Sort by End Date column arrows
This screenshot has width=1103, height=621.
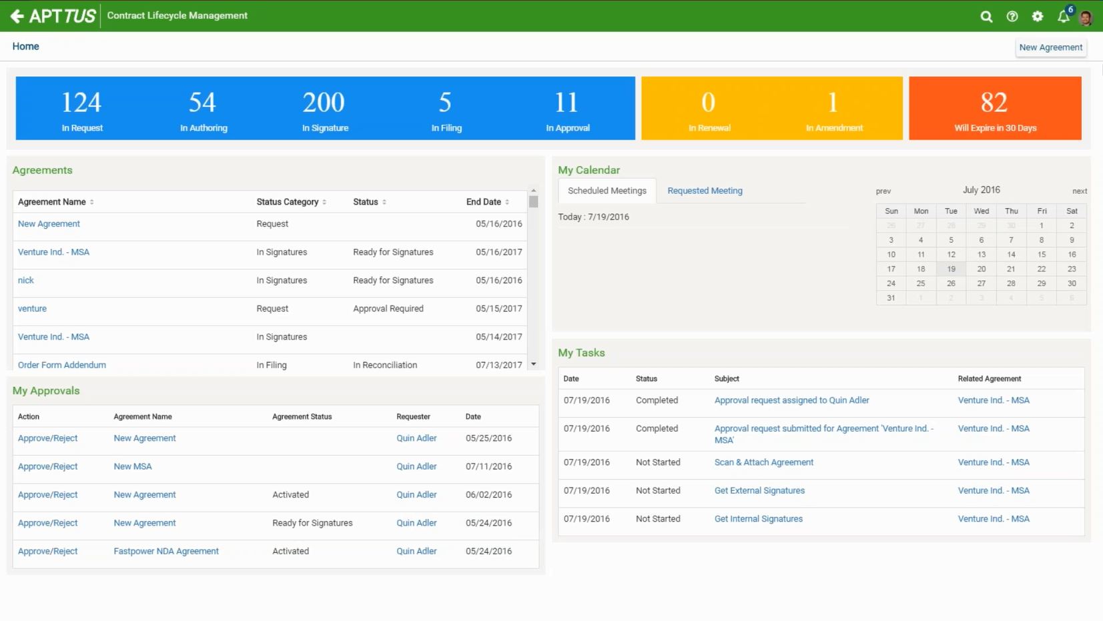tap(507, 202)
